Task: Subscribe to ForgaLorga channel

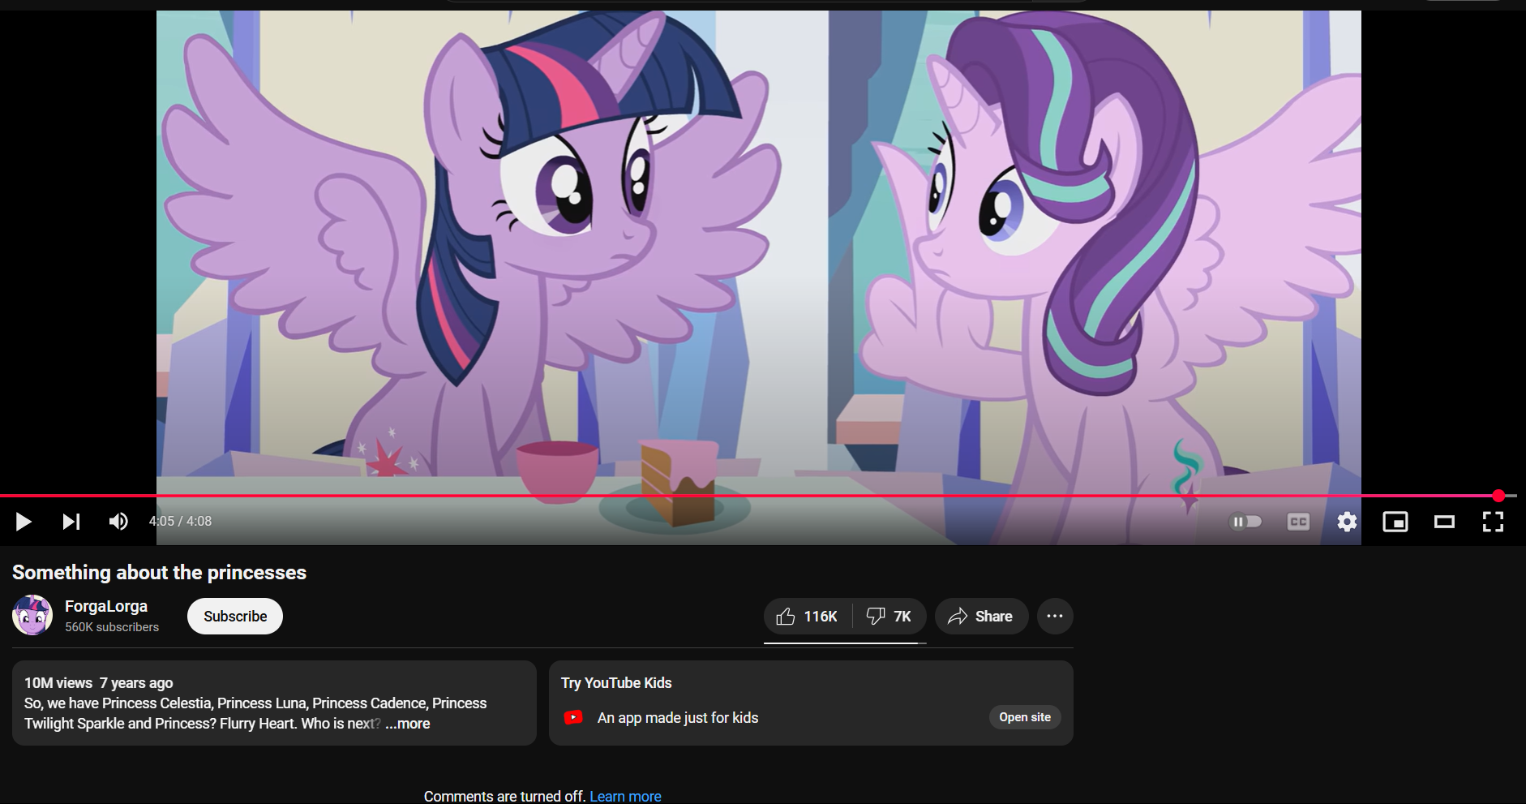Action: [x=235, y=617]
